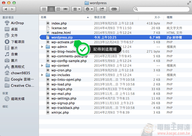Click the Share toolbar button

(x=102, y=9)
